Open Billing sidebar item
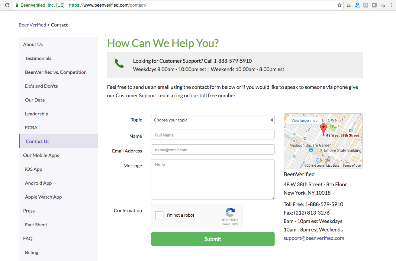Screen dimensions: 396x261 click(32, 252)
